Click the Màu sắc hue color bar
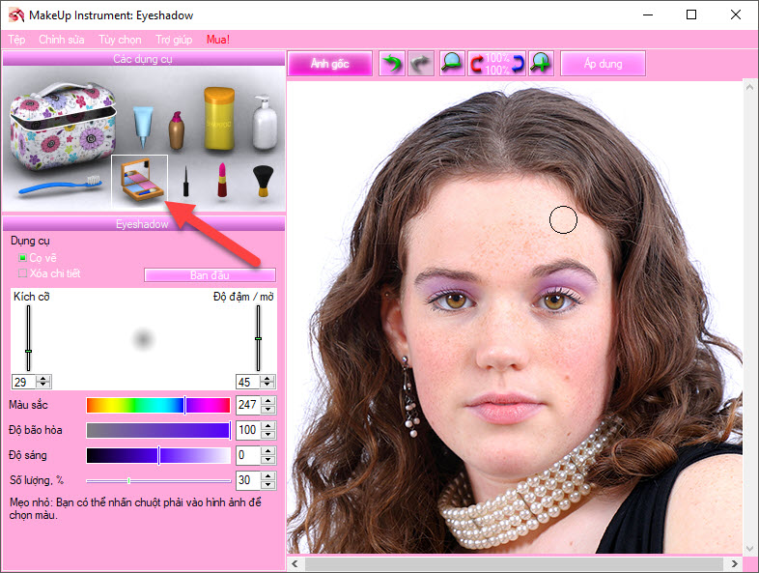Screen dimensions: 759x573 [158, 405]
